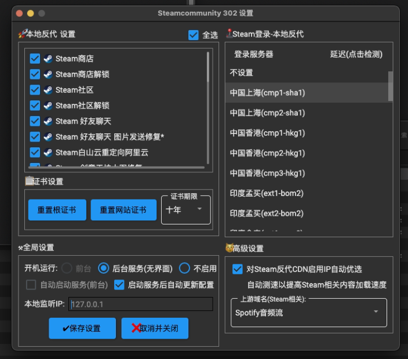The height and width of the screenshot is (359, 408).
Task: Uncheck the Steam社区解锁 checkbox
Action: coord(35,106)
